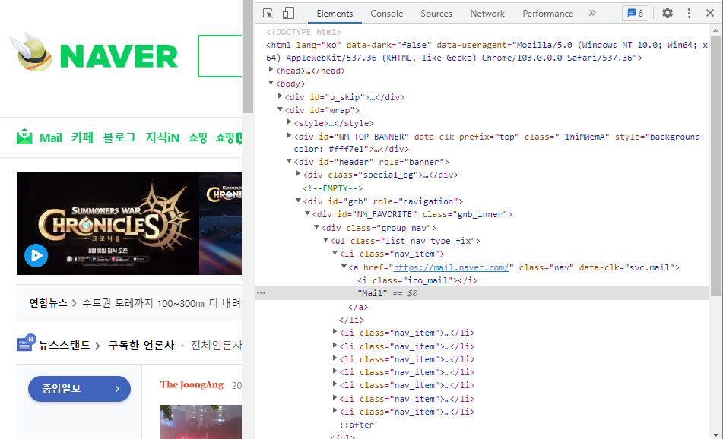
Task: Toggle the device toolbar icon
Action: (288, 14)
